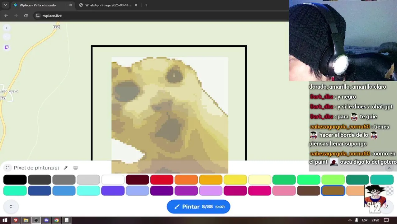The height and width of the screenshot is (224, 397).
Task: Go back in browser history
Action: click(x=6, y=16)
